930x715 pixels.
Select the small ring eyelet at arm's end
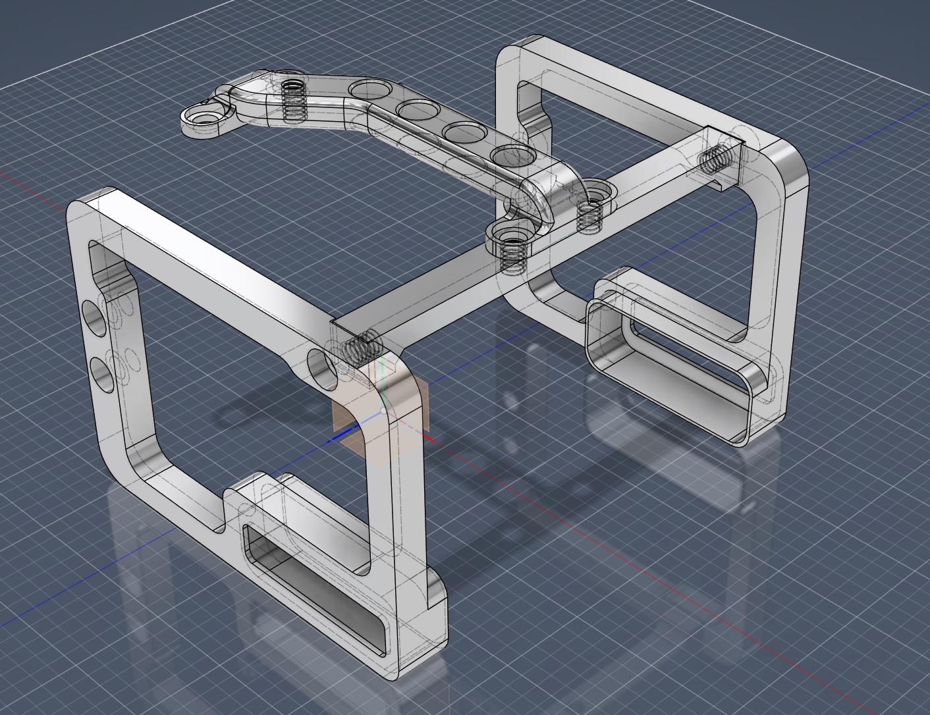point(201,119)
